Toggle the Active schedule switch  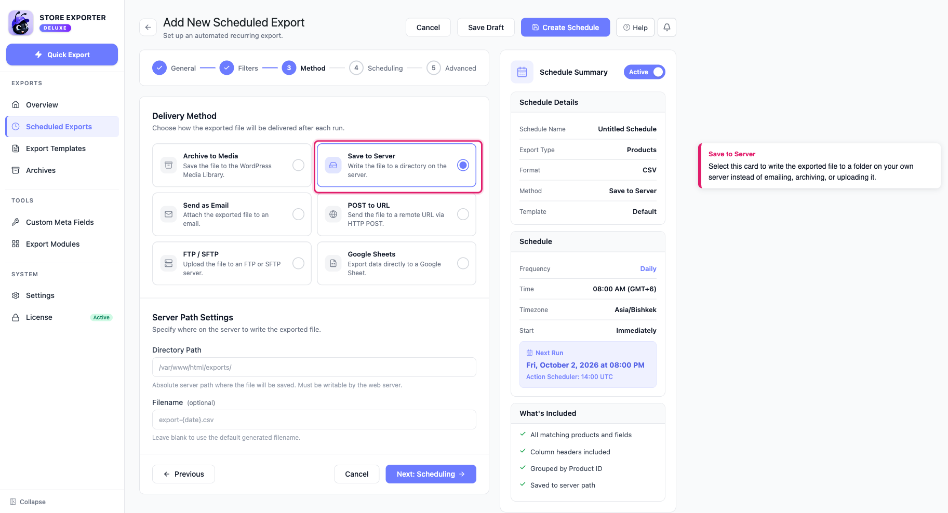click(644, 72)
